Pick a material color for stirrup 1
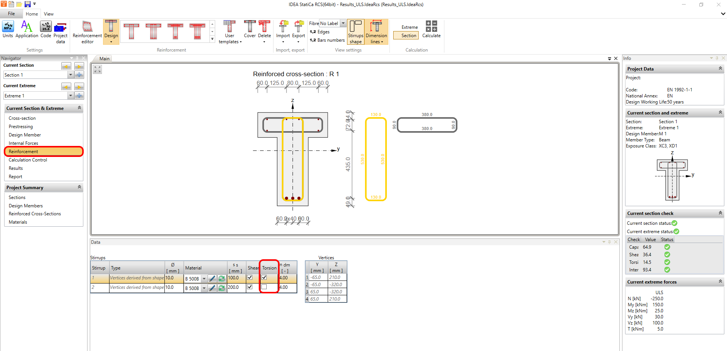The image size is (727, 351). tap(212, 278)
